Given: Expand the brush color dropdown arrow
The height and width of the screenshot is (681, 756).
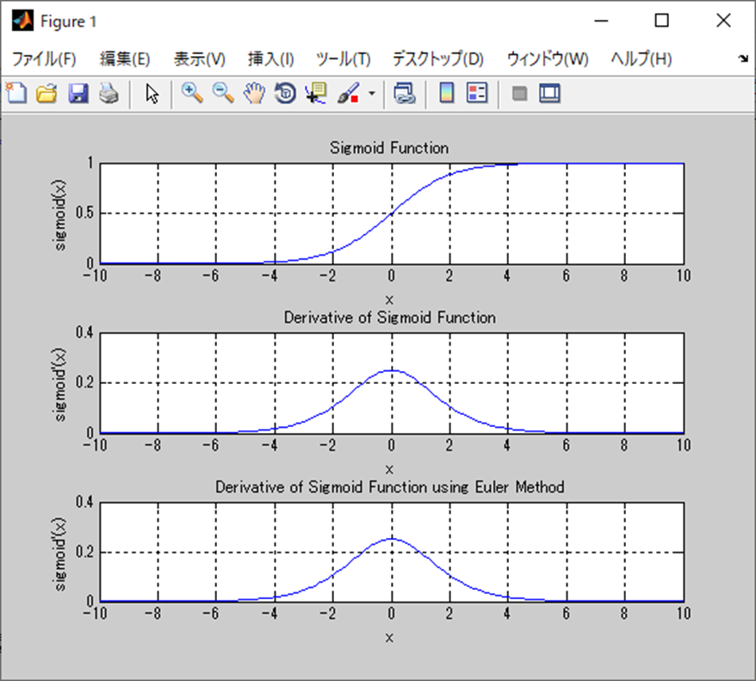Looking at the screenshot, I should (372, 94).
